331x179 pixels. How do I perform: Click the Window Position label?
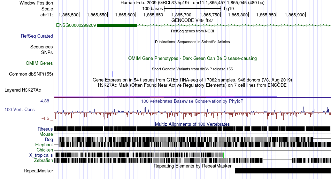[x=36, y=3]
